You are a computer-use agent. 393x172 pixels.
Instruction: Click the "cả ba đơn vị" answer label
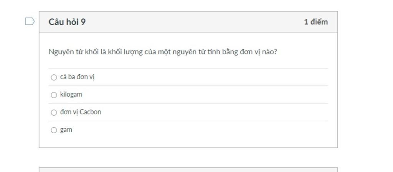77,77
